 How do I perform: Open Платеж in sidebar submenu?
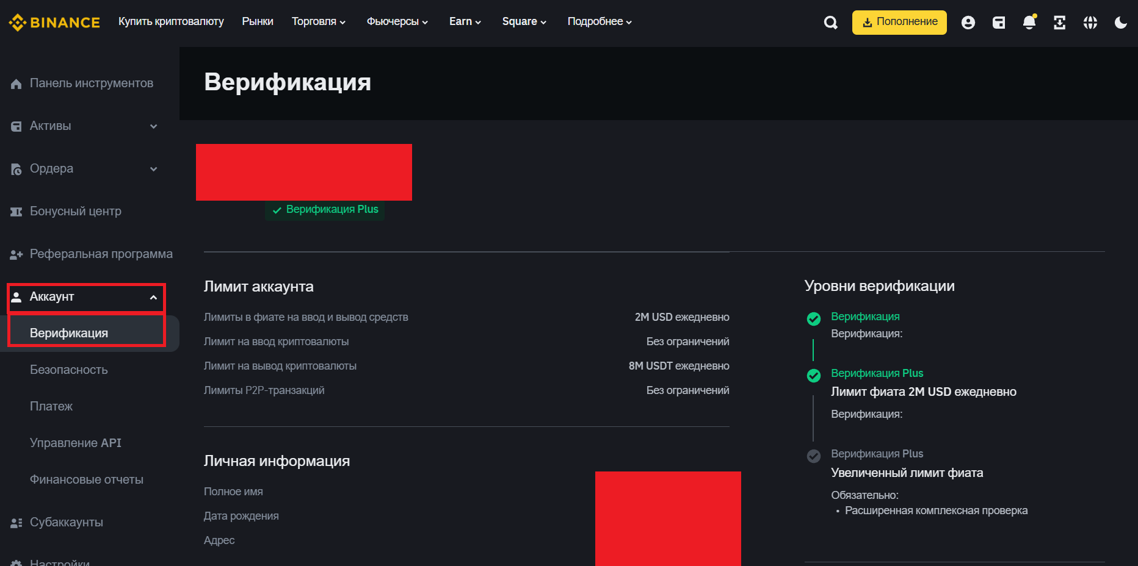[51, 406]
